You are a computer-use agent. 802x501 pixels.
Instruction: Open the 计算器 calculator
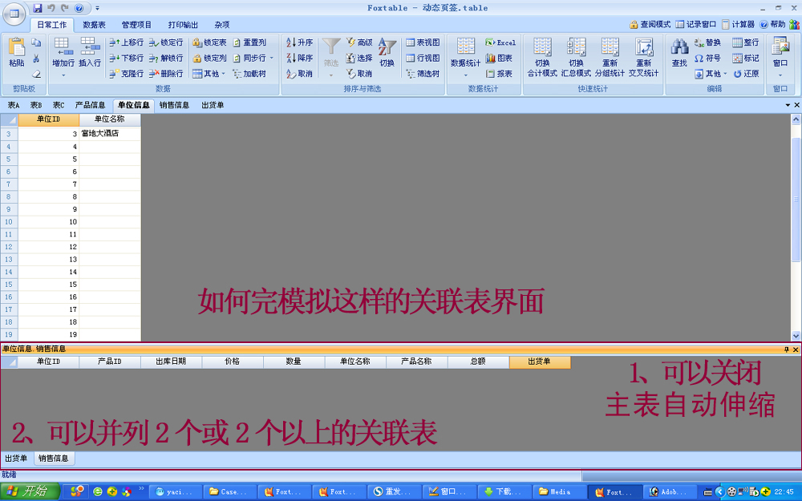(738, 24)
